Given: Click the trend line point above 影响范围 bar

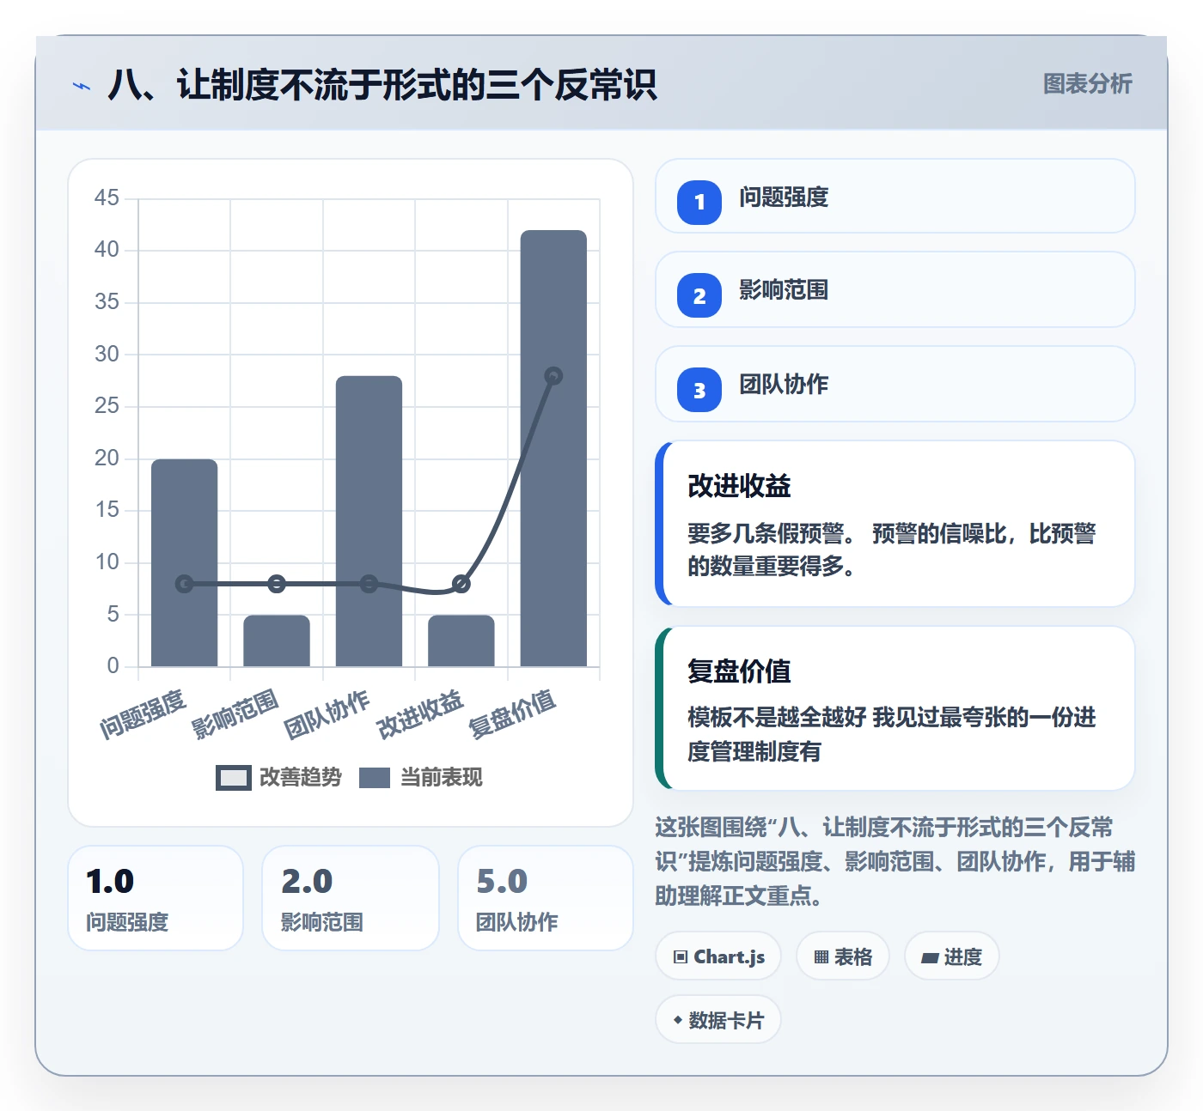Looking at the screenshot, I should pyautogui.click(x=277, y=584).
